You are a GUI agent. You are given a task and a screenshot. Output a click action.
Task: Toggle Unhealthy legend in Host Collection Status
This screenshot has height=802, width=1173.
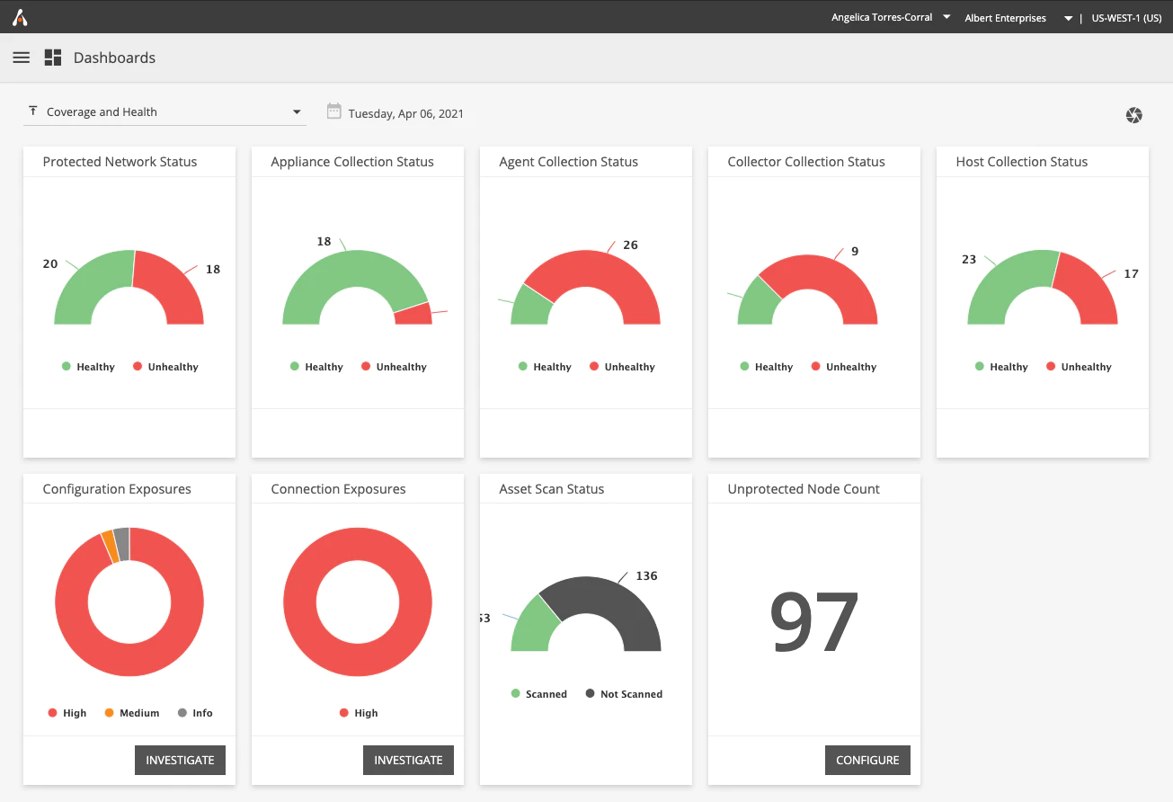coord(1079,367)
